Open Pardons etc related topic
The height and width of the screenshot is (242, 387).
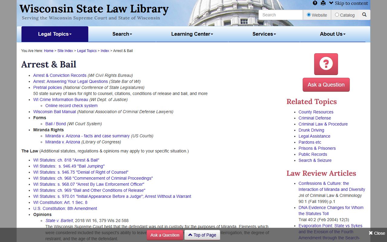[310, 142]
